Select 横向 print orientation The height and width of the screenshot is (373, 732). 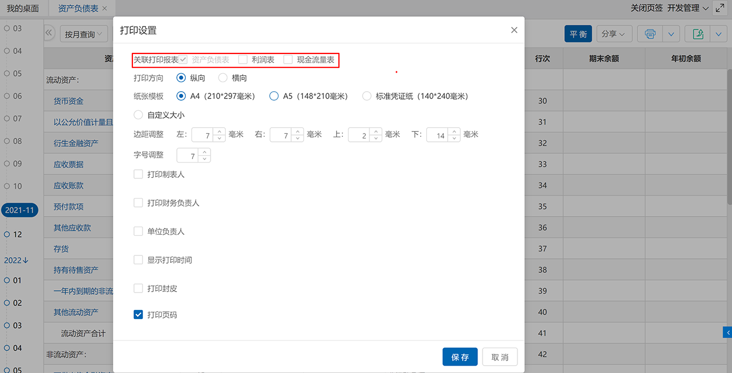223,78
